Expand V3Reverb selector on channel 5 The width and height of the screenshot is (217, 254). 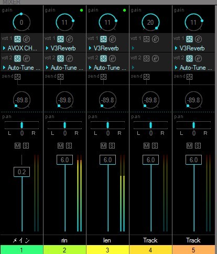pyautogui.click(x=176, y=48)
